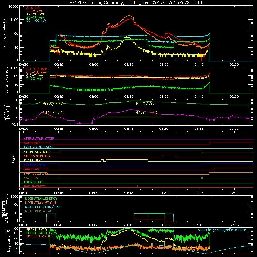Select the FLARE_FLAG label
The height and width of the screenshot is (257, 257).
33,160
